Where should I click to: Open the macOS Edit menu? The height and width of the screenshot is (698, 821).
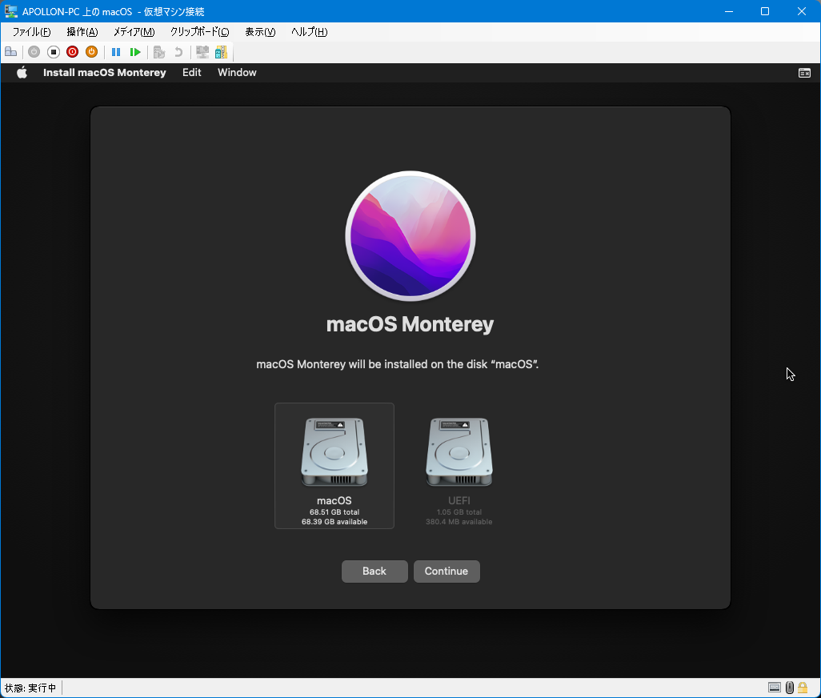191,72
